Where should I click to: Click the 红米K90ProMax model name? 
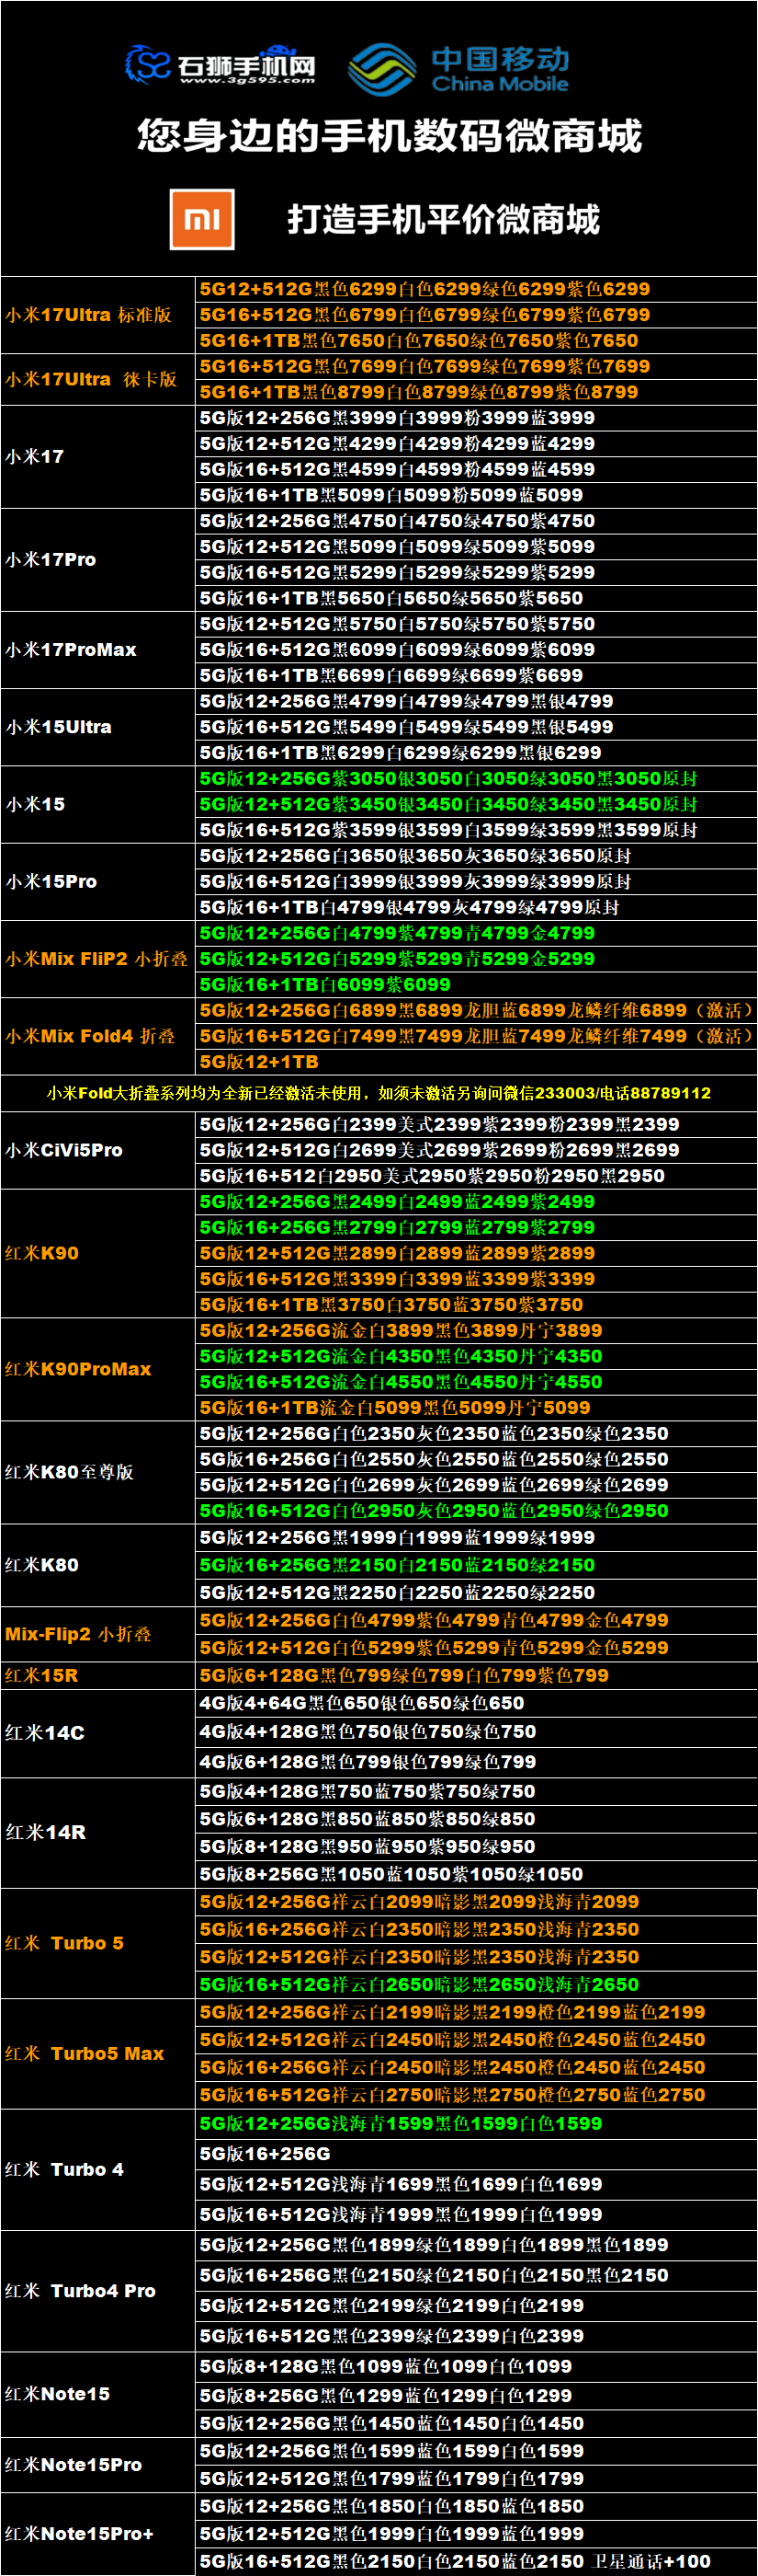(x=78, y=1369)
